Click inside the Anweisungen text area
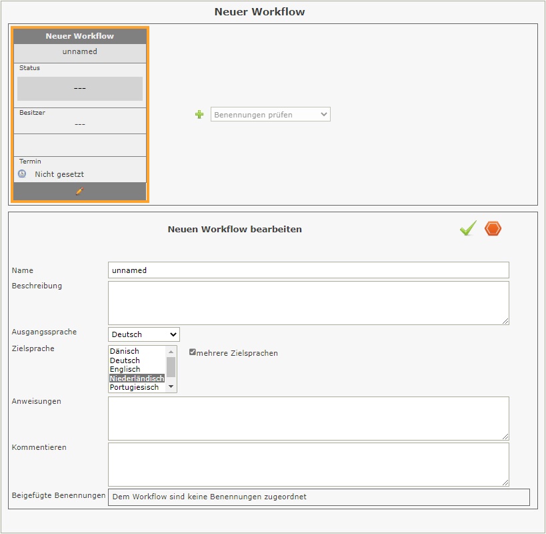Screen dimensions: 546x534 pyautogui.click(x=308, y=419)
